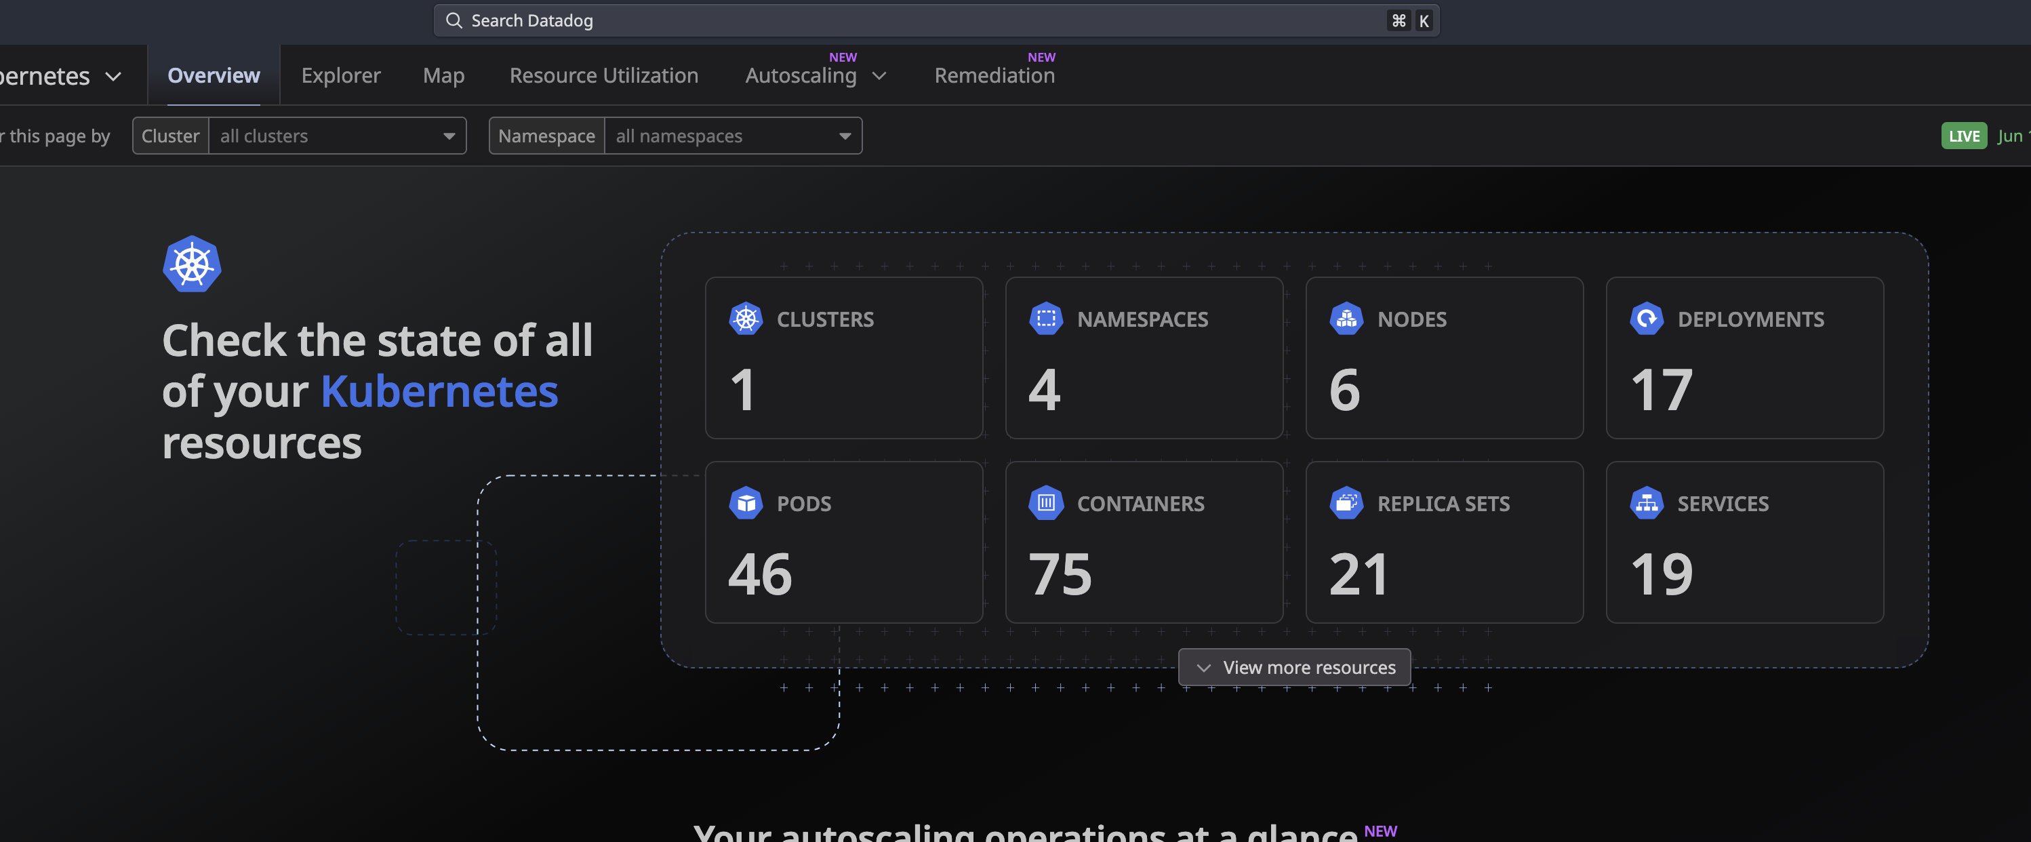
Task: Open the Deployments card count 17
Action: pyautogui.click(x=1662, y=389)
